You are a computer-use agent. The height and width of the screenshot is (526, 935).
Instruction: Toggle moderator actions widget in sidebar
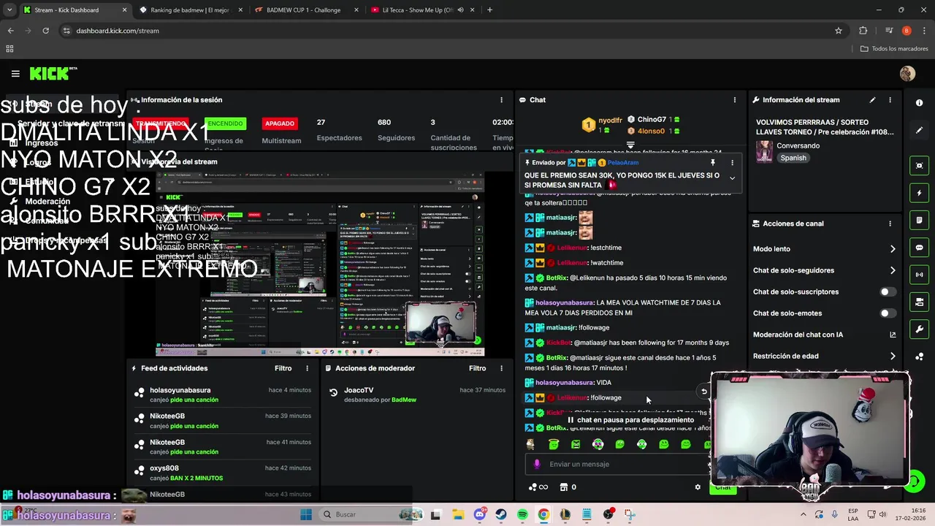[919, 302]
